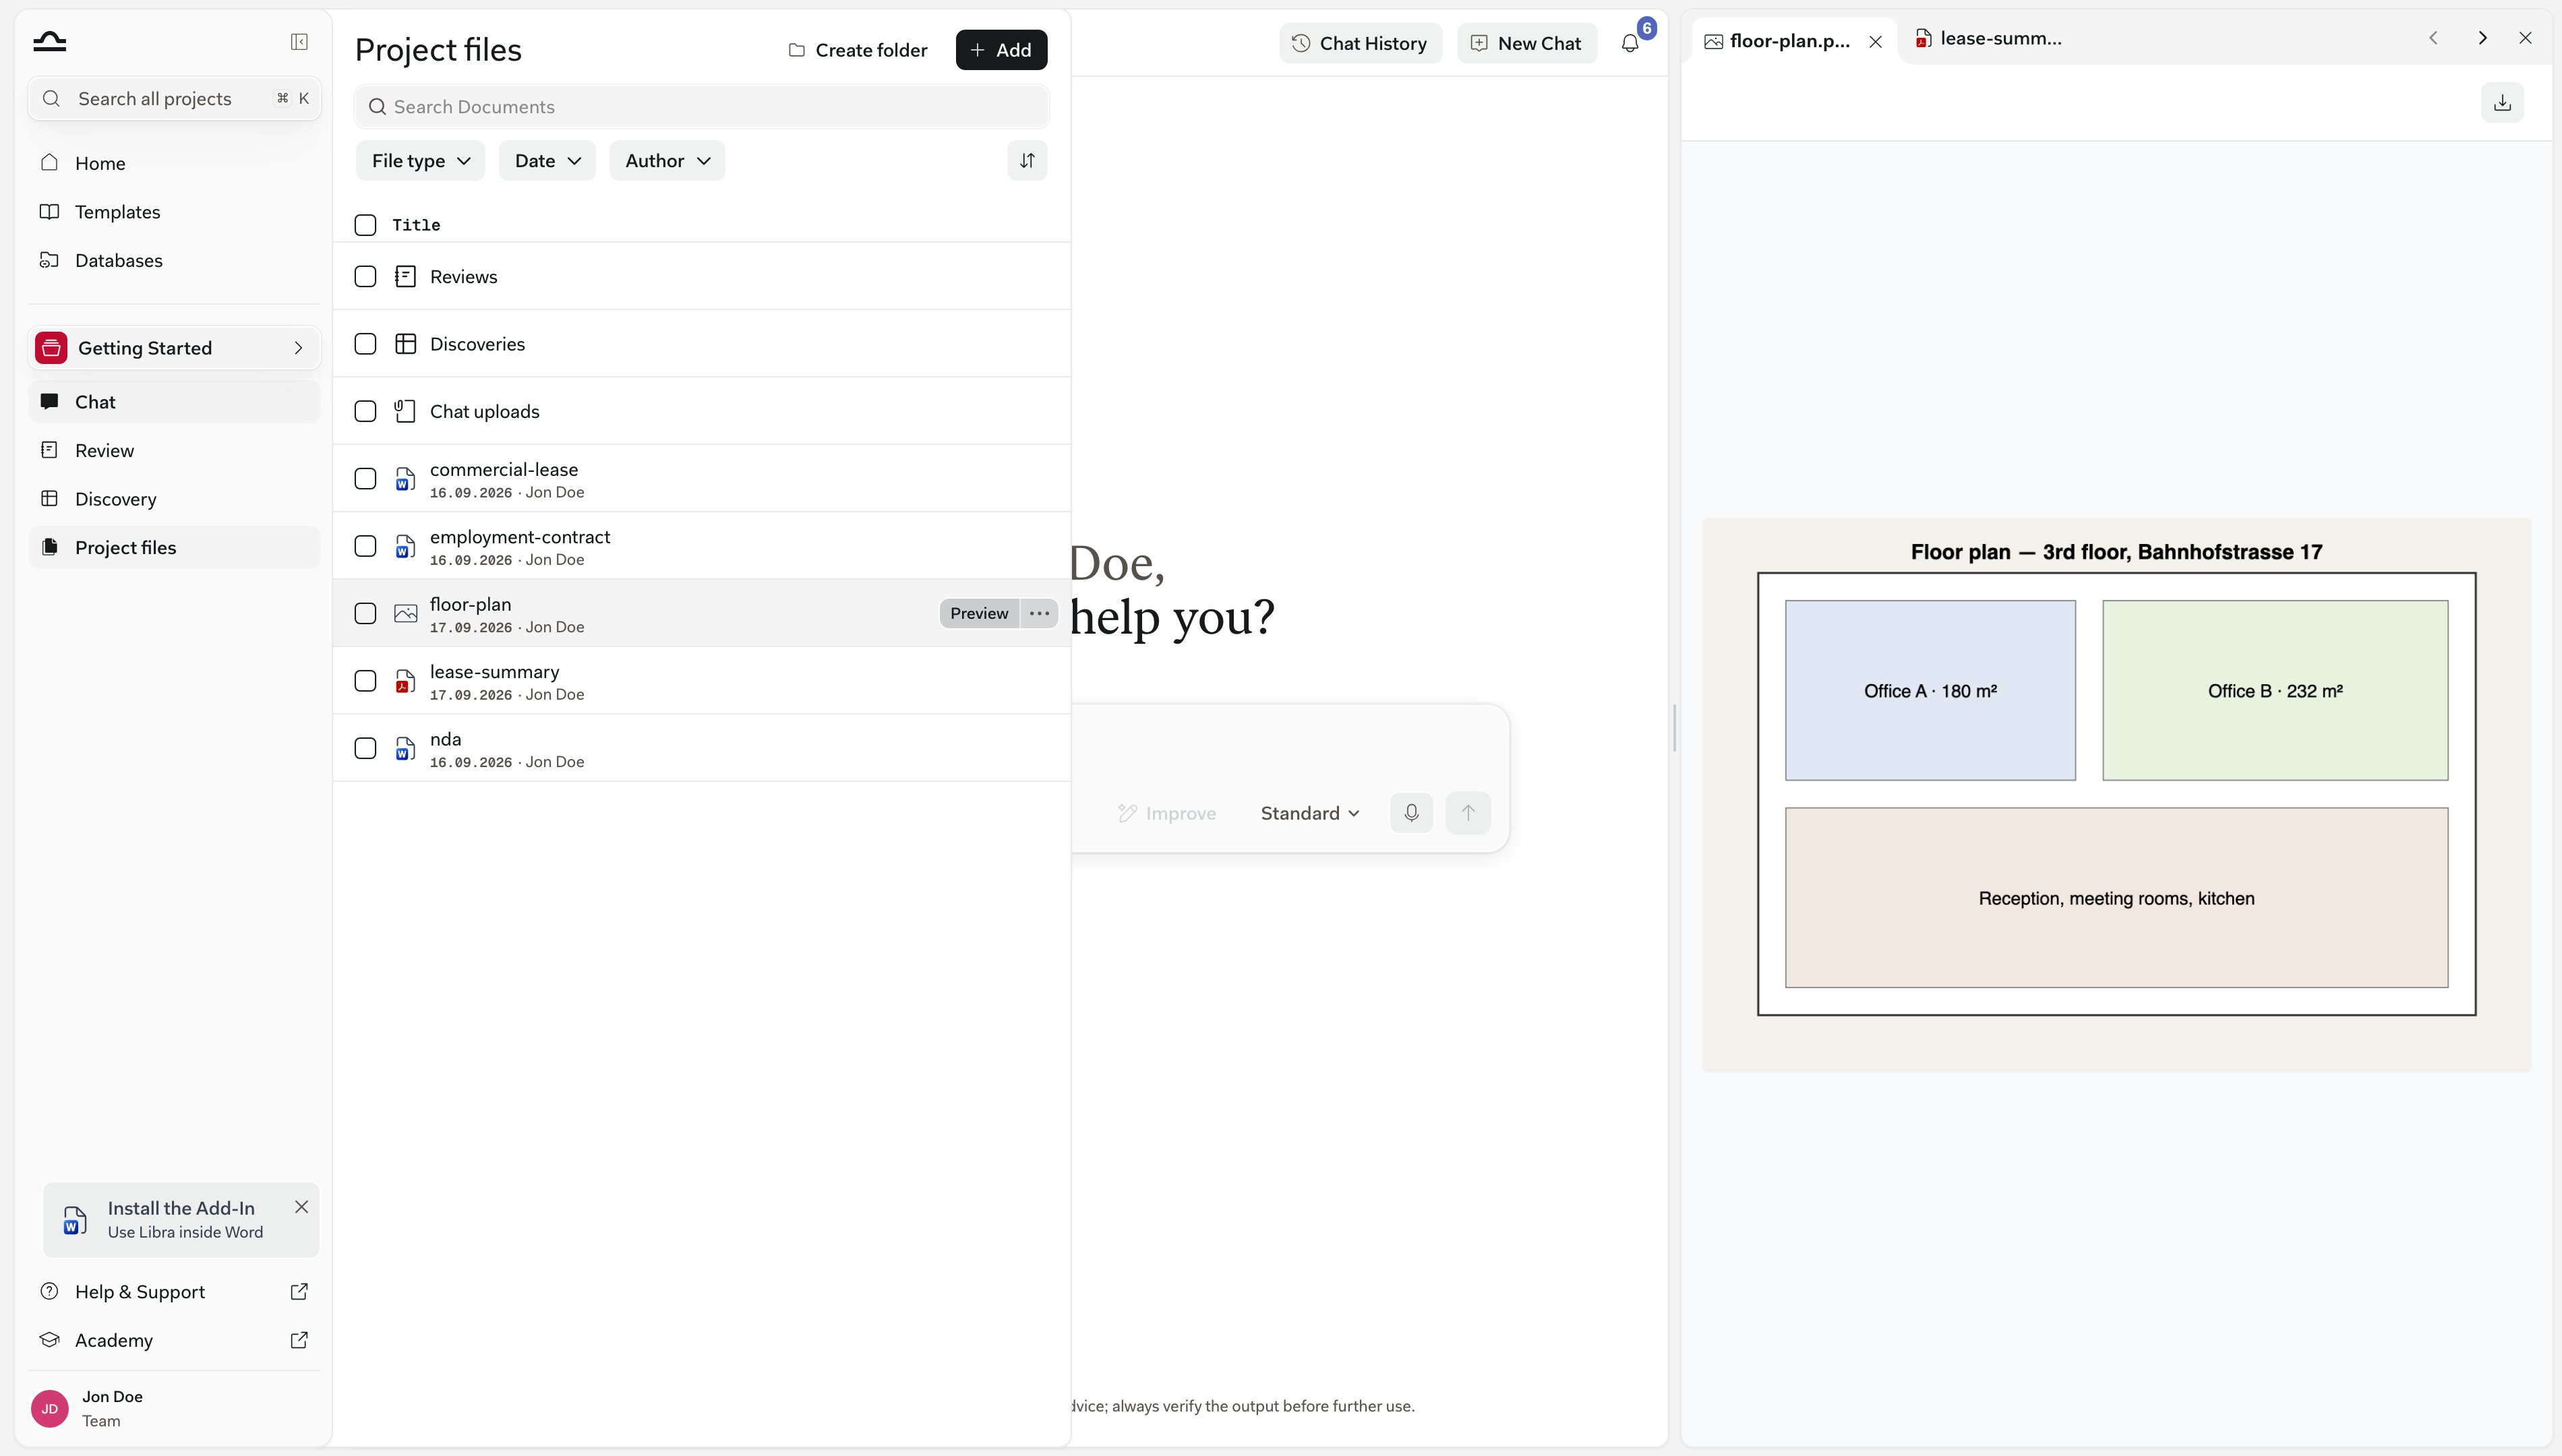The image size is (2562, 1456).
Task: Start a New Chat
Action: 1526,43
